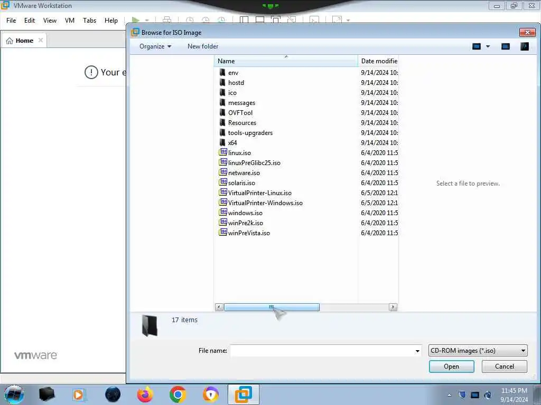
Task: Select the env folder icon
Action: (x=222, y=72)
